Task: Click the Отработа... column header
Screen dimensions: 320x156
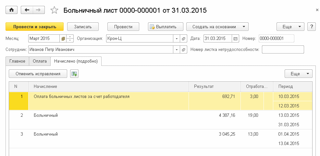Action: click(257, 87)
